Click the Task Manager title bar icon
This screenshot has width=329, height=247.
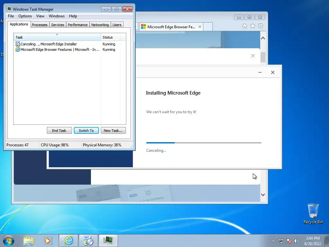[9, 9]
